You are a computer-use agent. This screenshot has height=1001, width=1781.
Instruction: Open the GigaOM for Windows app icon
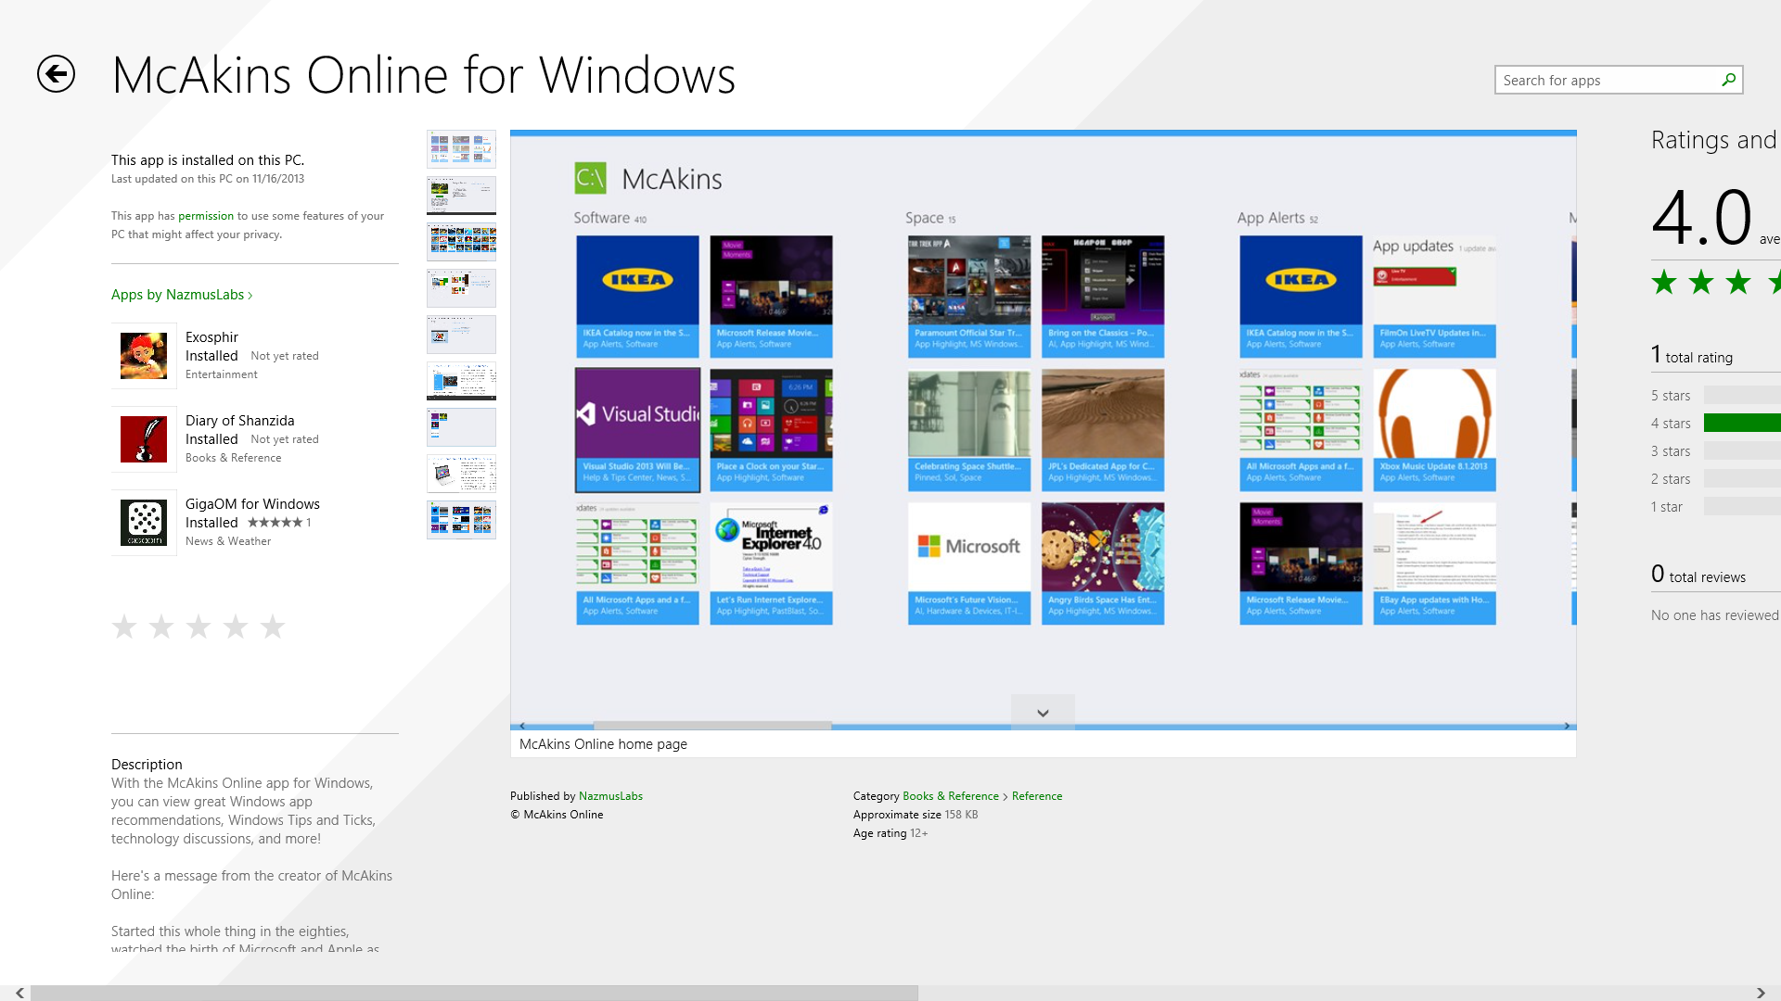144,523
